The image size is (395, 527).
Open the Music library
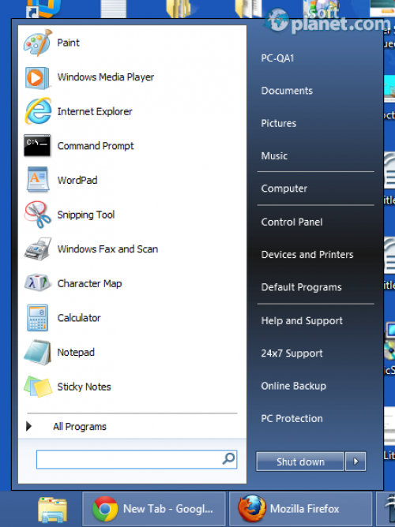pyautogui.click(x=274, y=156)
